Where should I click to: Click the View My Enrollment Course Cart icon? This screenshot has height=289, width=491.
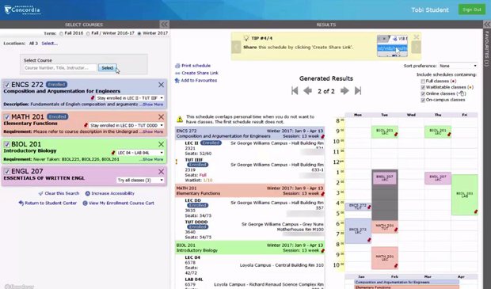[85, 203]
